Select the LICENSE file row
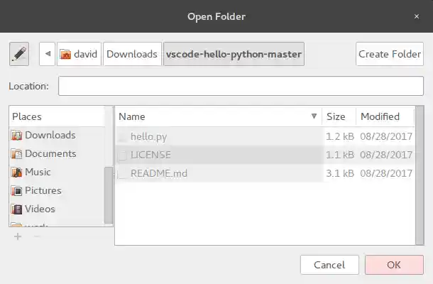The image size is (433, 284). [265, 155]
